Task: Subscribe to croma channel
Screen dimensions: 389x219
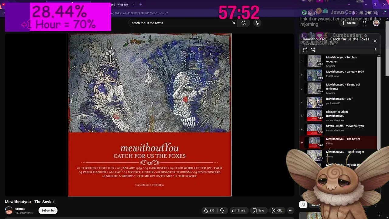Action: click(48, 210)
